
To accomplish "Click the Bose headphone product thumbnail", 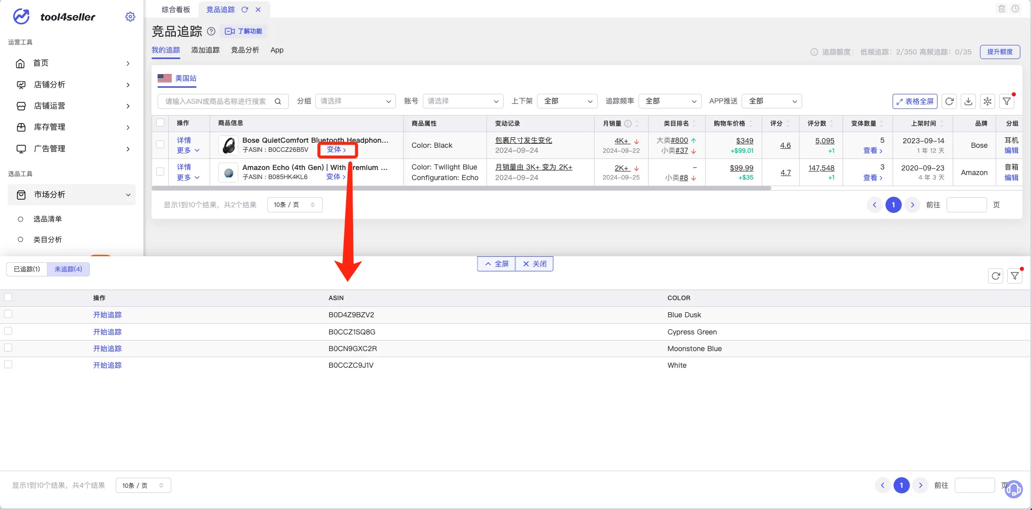I will [228, 145].
